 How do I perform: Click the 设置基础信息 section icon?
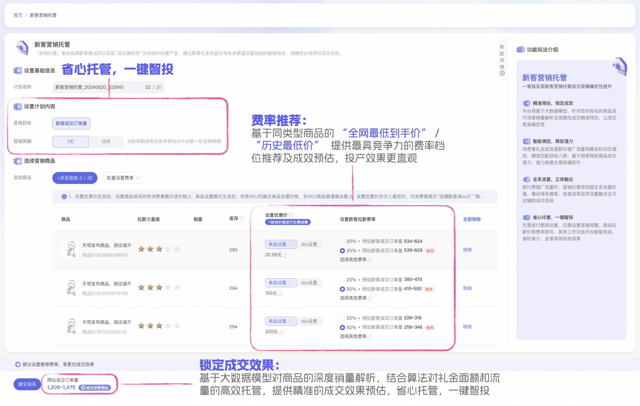(18, 70)
